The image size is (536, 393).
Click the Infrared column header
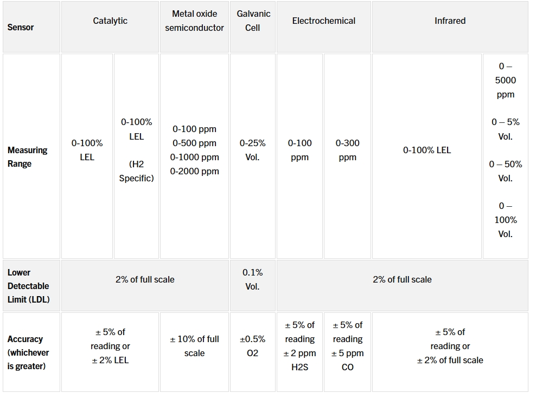coord(450,21)
